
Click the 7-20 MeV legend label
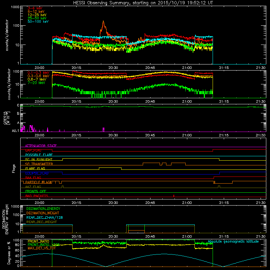point(36,83)
